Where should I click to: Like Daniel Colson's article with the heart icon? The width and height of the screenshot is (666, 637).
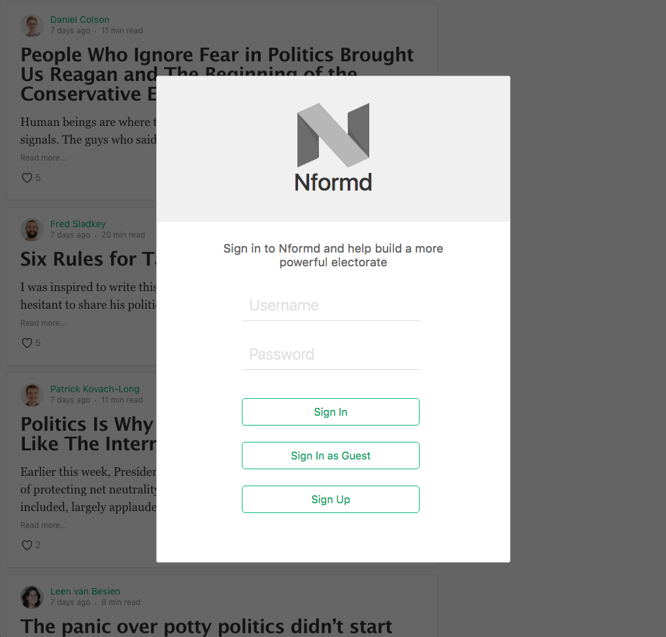click(27, 178)
